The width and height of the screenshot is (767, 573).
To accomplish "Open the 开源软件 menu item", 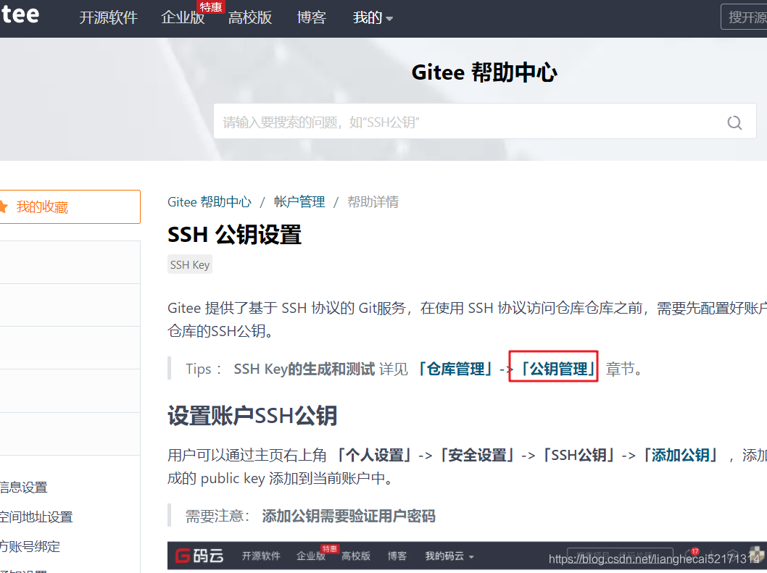I will pos(108,17).
